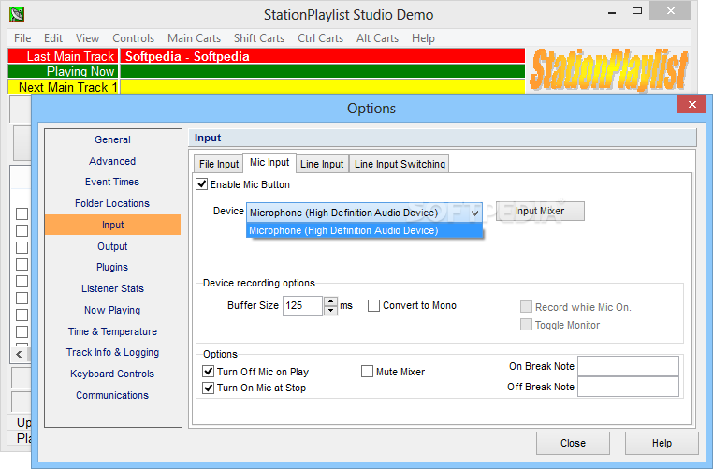Open the File menu

pyautogui.click(x=22, y=38)
